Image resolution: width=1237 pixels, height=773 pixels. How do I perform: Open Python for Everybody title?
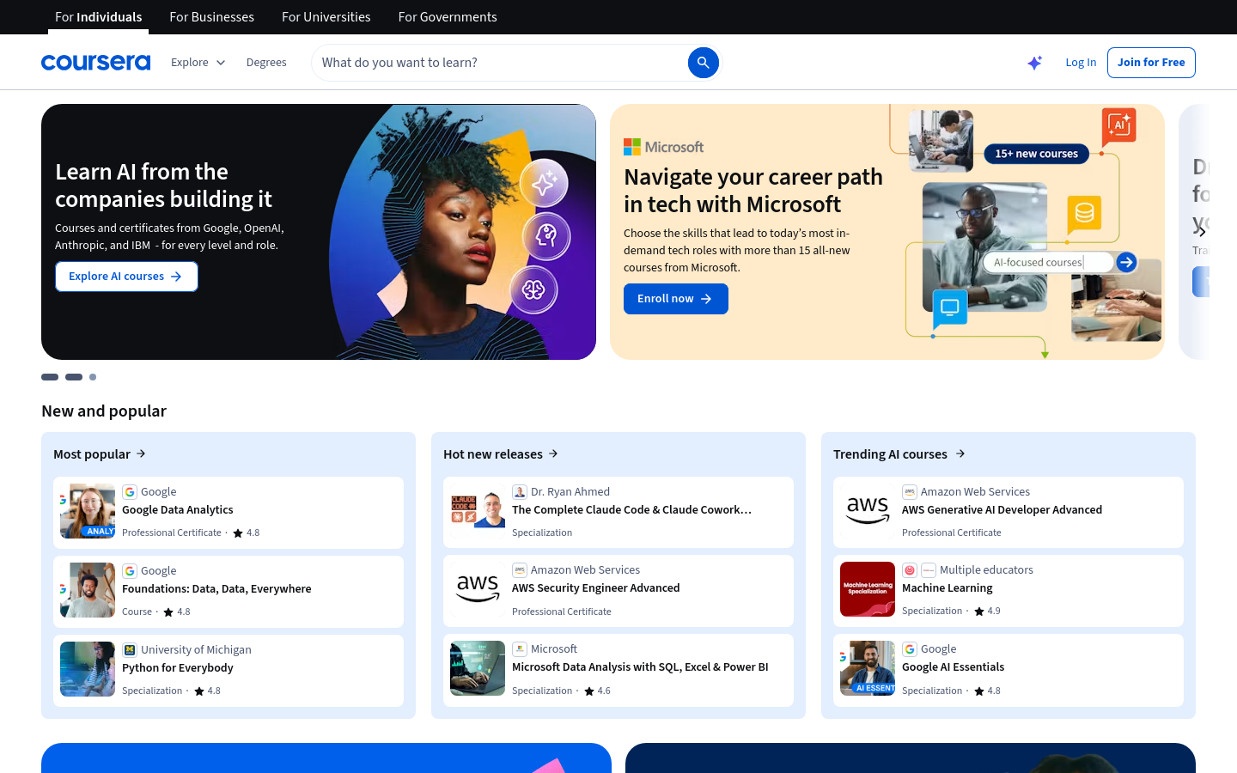[178, 668]
